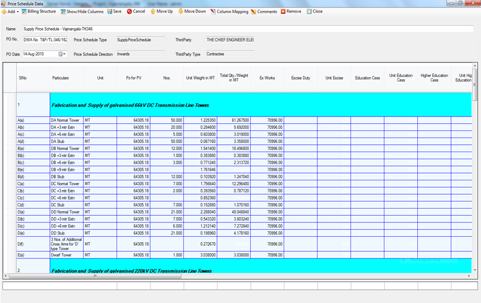The width and height of the screenshot is (481, 303).
Task: Expand the PO Date calendar dropdown
Action: (x=63, y=54)
